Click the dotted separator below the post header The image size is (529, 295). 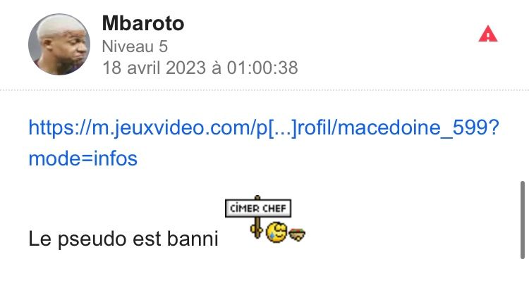[264, 90]
